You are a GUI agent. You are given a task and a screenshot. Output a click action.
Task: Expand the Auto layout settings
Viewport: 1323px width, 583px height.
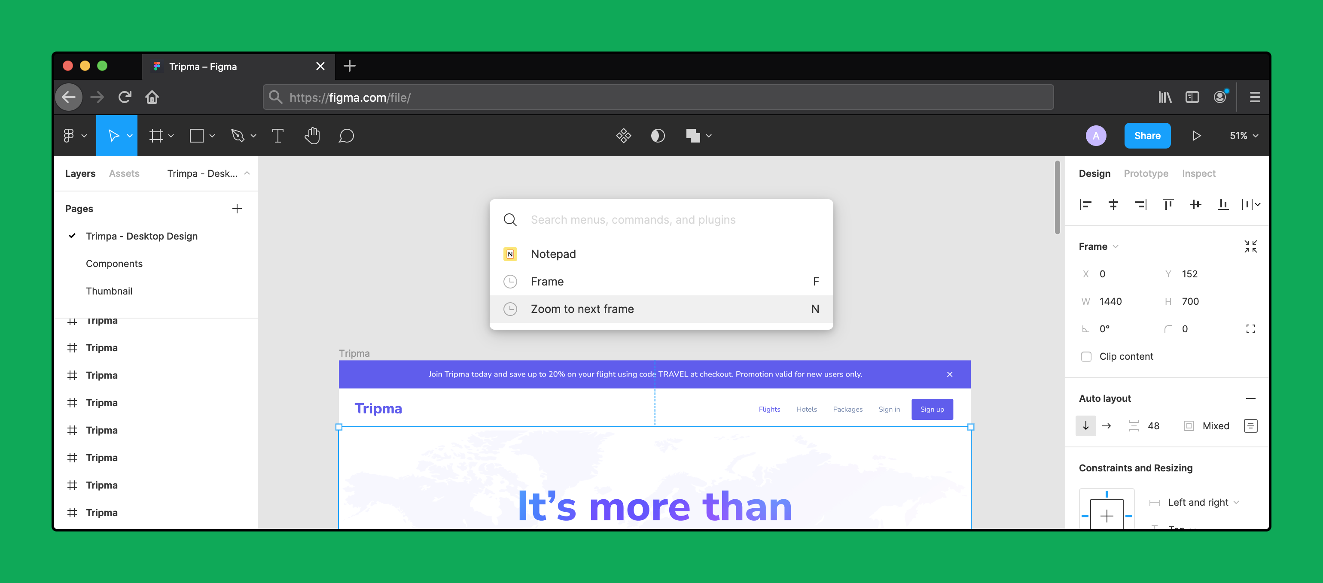pos(1251,426)
